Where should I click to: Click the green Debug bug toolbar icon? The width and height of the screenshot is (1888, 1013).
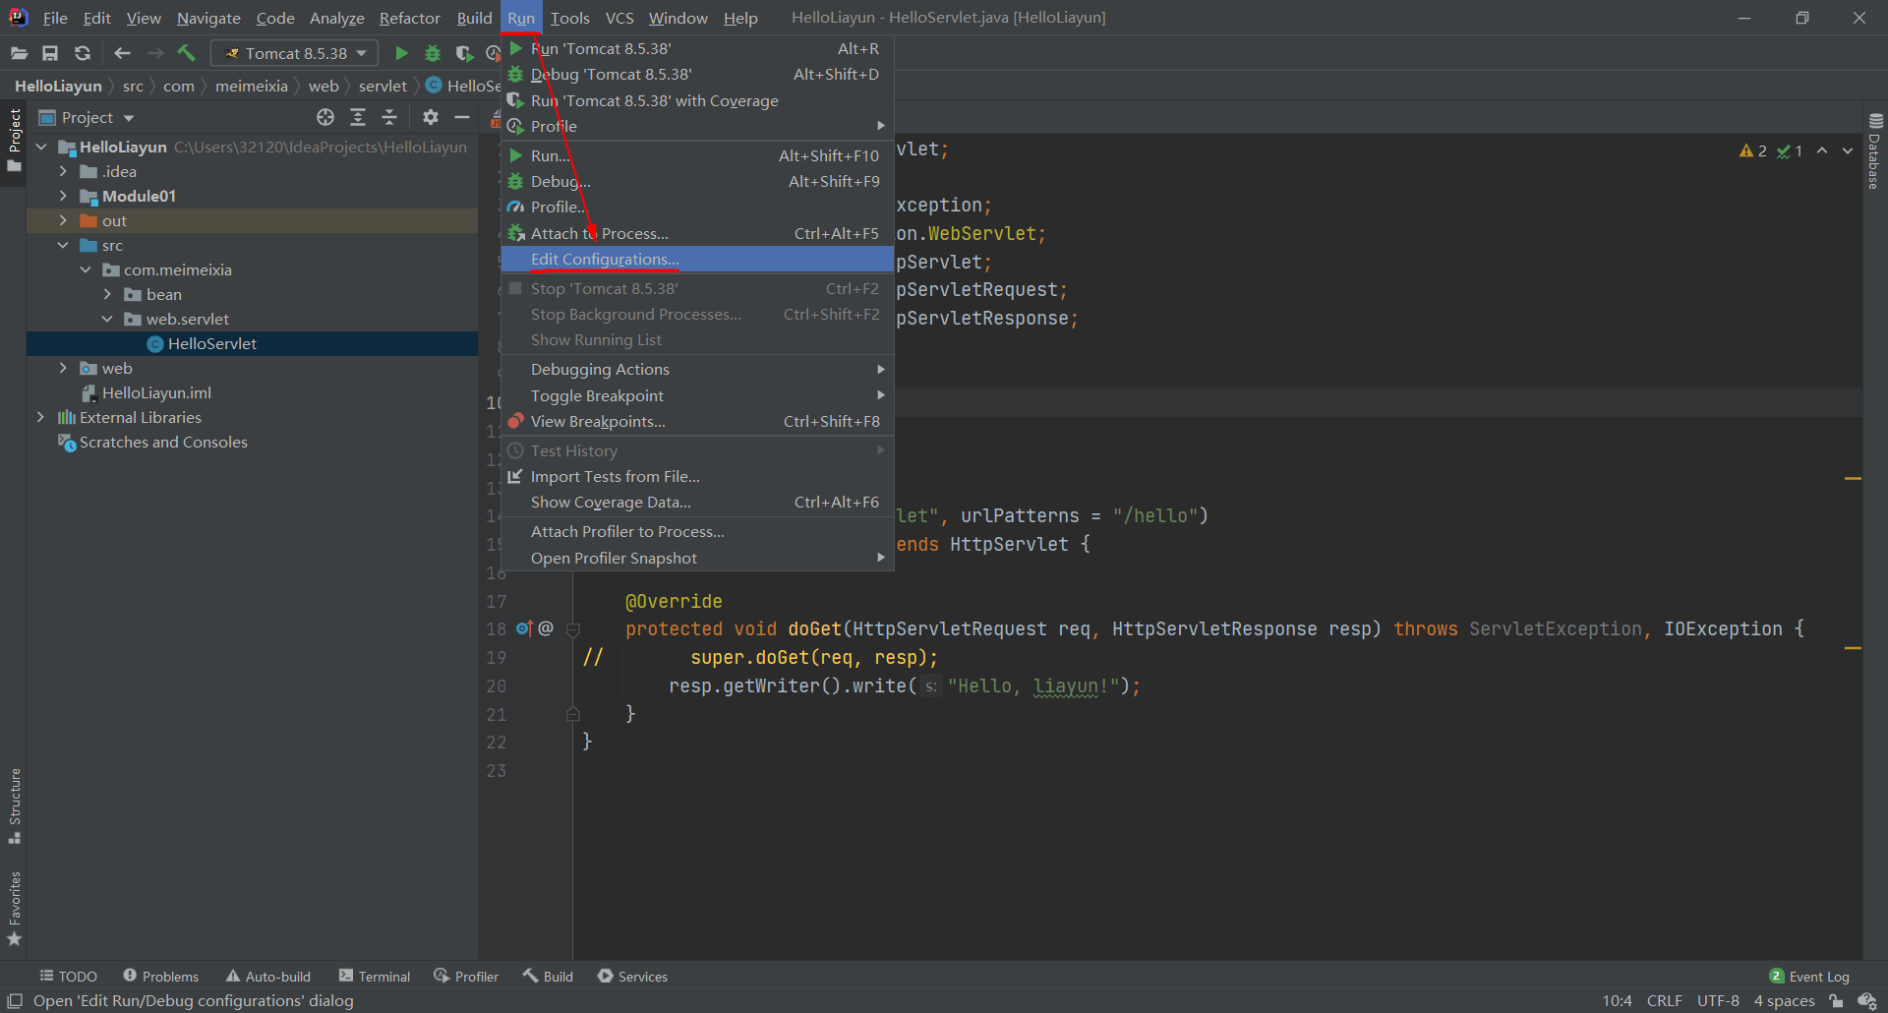pyautogui.click(x=433, y=53)
